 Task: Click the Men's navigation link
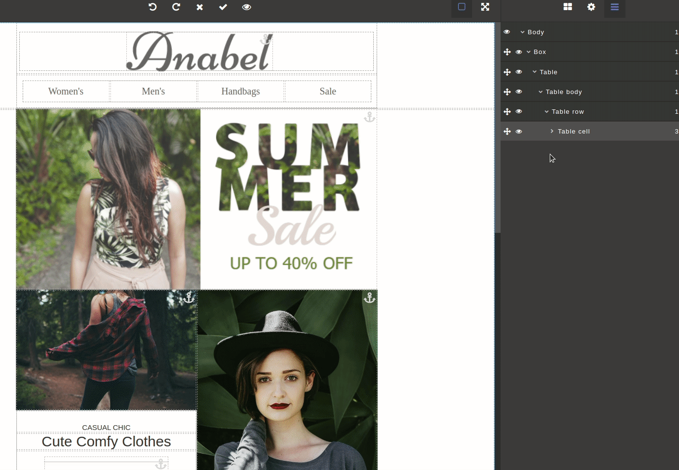(153, 91)
